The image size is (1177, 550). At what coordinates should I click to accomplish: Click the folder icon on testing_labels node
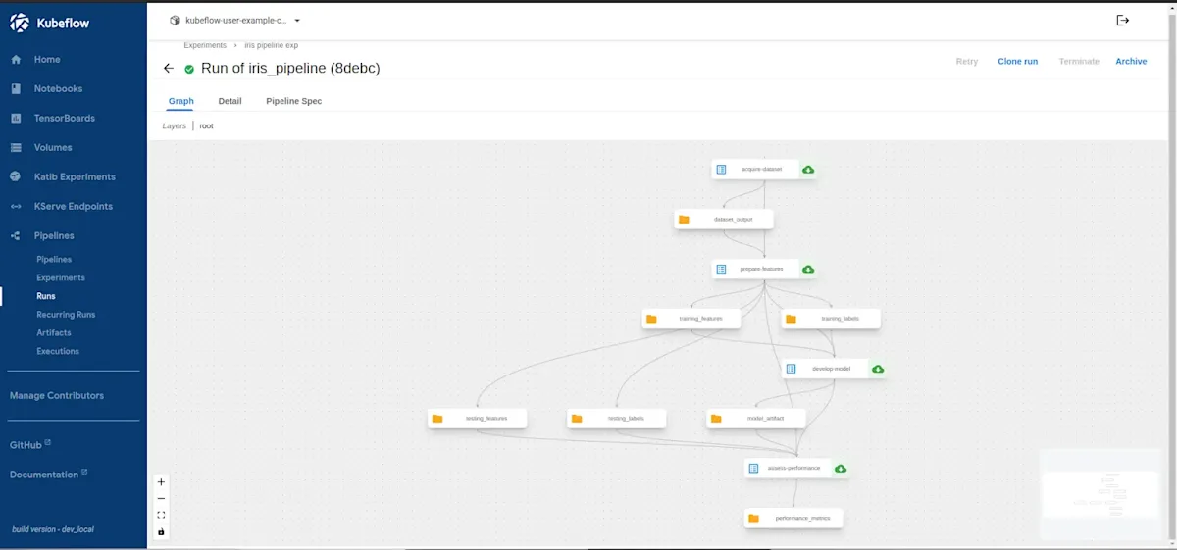(x=577, y=419)
